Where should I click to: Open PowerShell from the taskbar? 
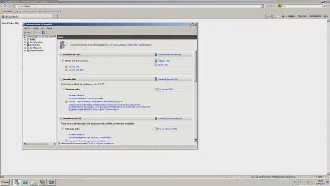pos(25,182)
